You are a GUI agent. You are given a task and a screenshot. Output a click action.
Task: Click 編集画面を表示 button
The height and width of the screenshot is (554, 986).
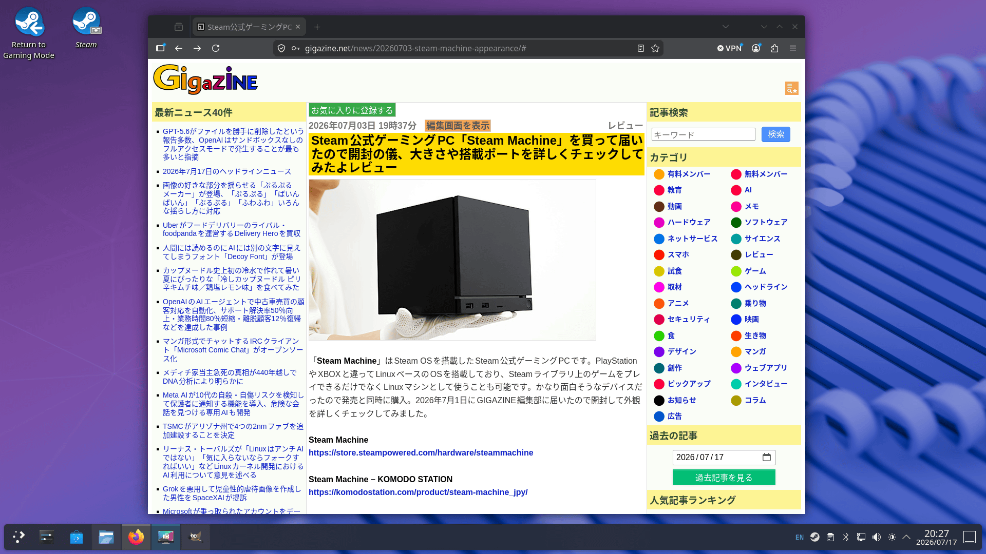[x=458, y=126]
